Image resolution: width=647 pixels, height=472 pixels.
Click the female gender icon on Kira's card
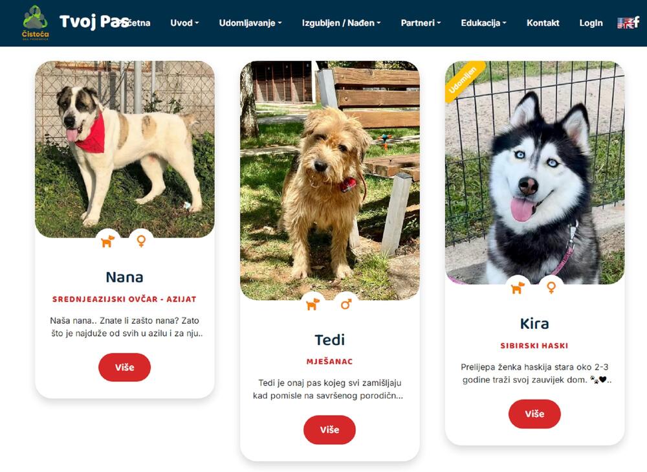tap(551, 288)
